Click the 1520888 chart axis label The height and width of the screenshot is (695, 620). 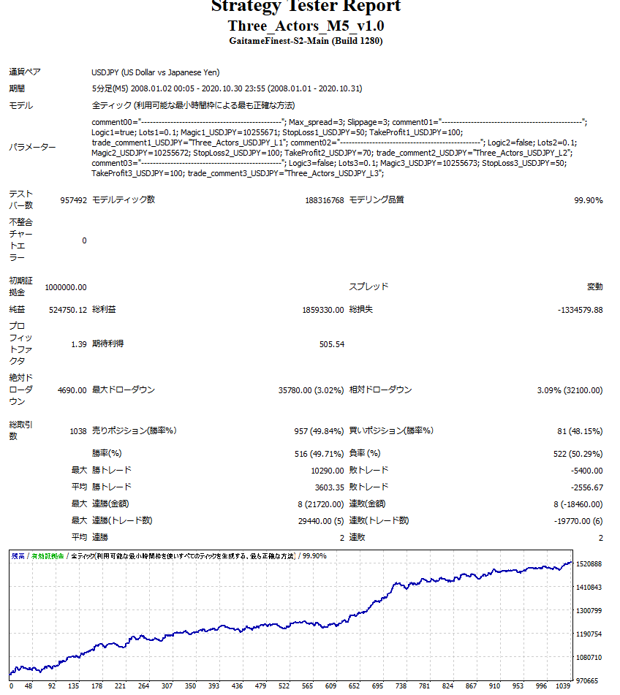(589, 564)
